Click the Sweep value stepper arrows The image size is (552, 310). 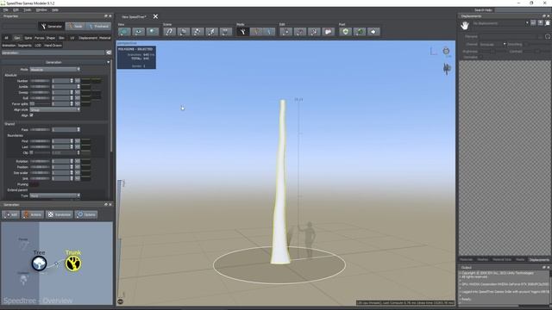pyautogui.click(x=72, y=92)
